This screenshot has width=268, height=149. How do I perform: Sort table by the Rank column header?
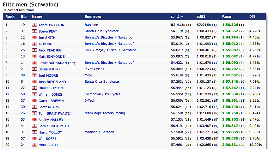click(10, 16)
